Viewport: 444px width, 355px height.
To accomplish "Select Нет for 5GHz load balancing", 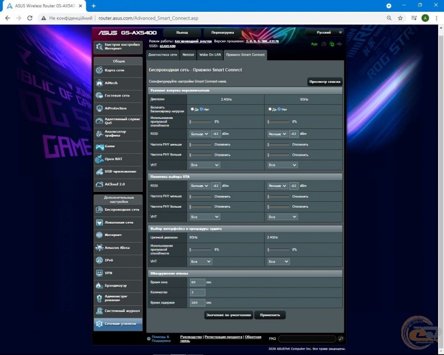I will click(x=279, y=109).
